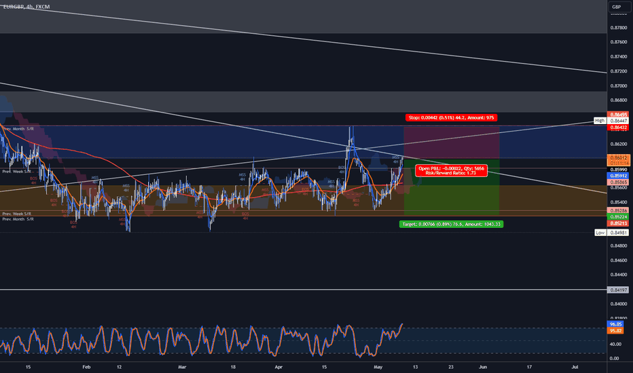Click the blue 96.85 oscillator value

pyautogui.click(x=615, y=324)
